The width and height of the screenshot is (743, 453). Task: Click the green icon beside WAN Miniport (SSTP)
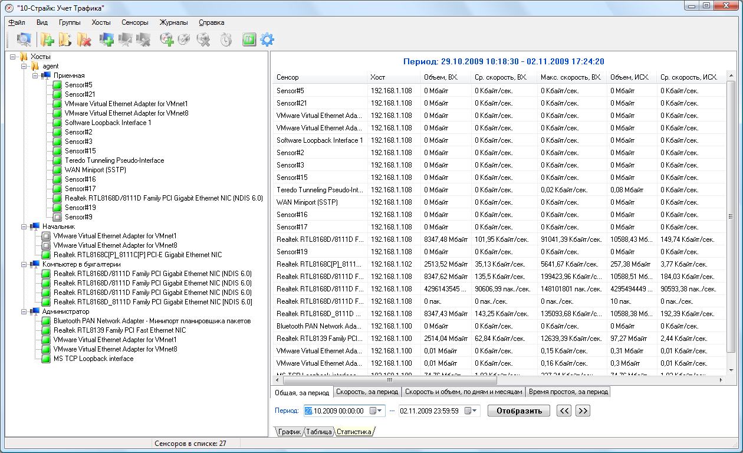pyautogui.click(x=57, y=170)
